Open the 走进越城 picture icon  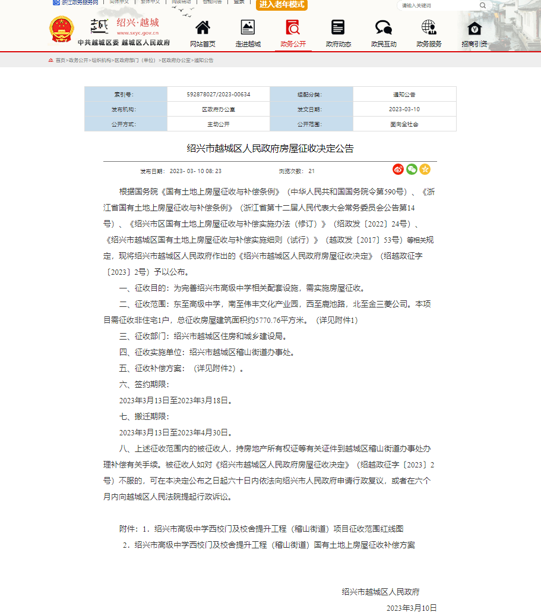tap(248, 27)
